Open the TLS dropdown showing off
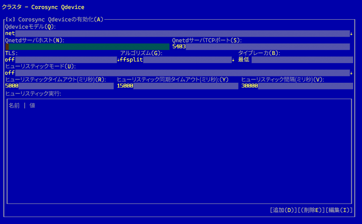 pos(62,60)
